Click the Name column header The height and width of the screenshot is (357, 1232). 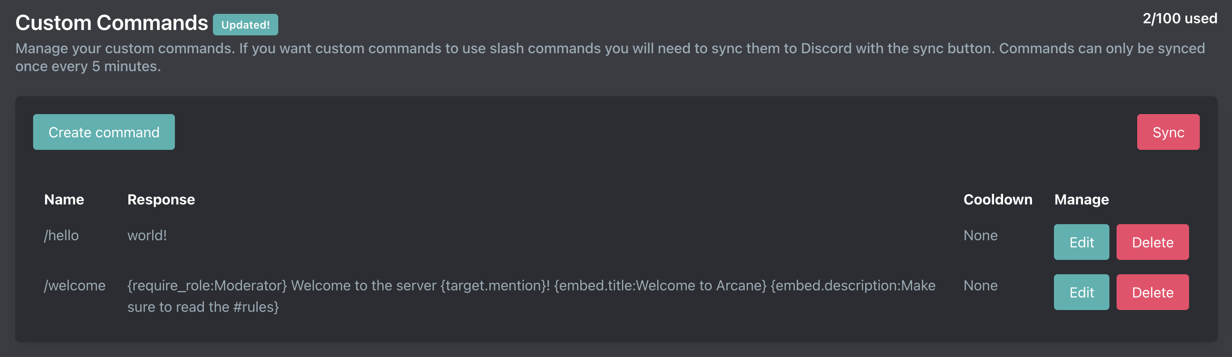coord(64,200)
